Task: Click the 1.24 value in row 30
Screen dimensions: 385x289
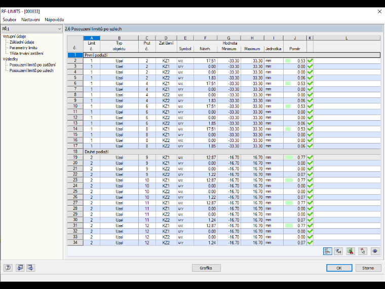Action: coord(212,220)
